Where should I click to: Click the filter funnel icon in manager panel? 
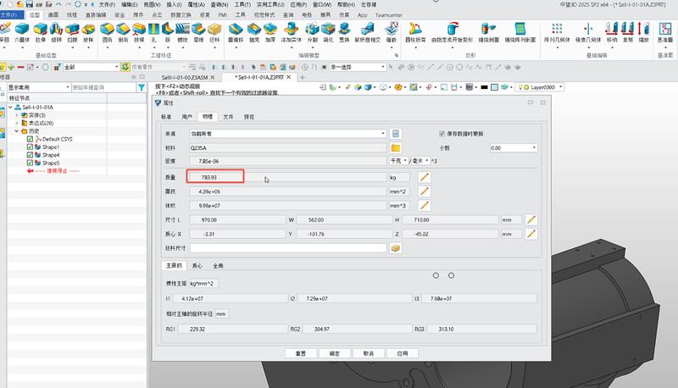pyautogui.click(x=141, y=87)
